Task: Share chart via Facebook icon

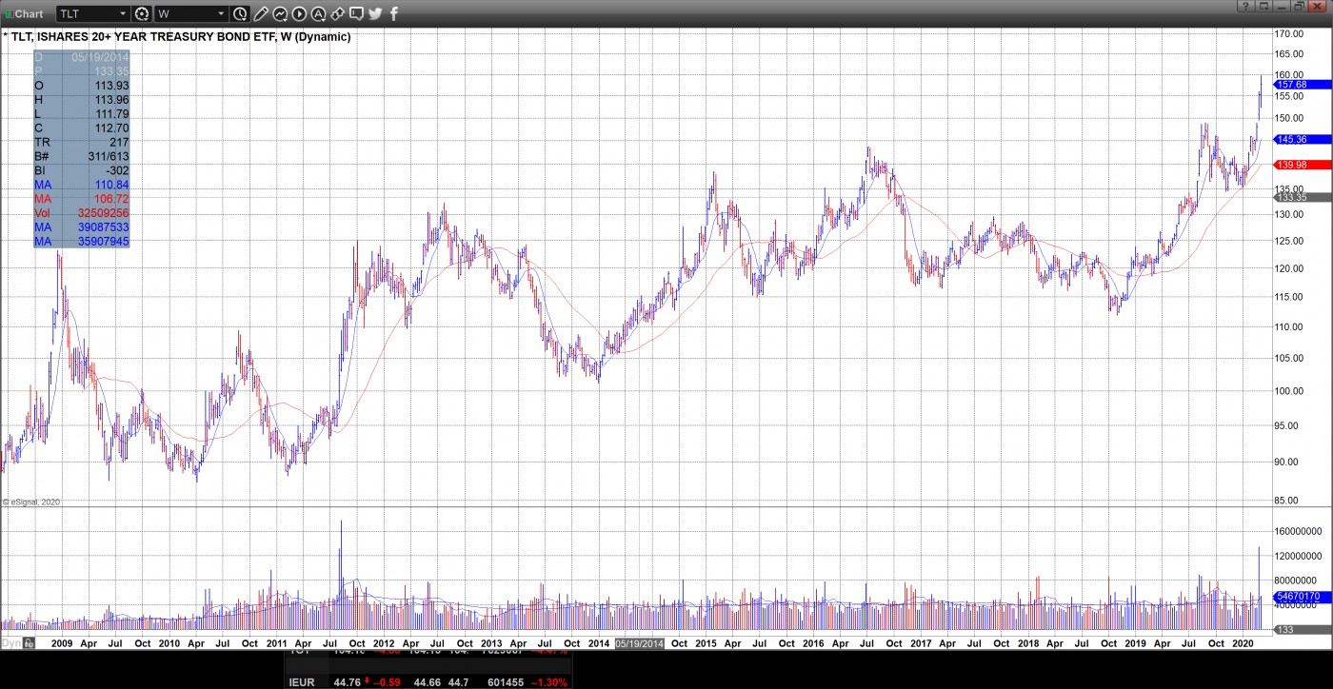Action: pos(394,13)
